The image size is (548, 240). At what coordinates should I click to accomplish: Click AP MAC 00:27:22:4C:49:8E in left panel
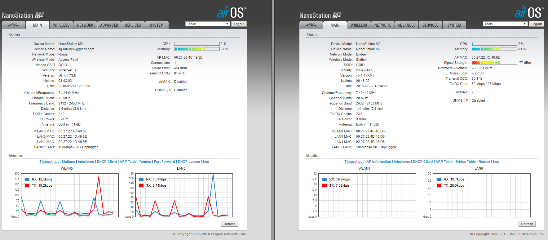188,57
